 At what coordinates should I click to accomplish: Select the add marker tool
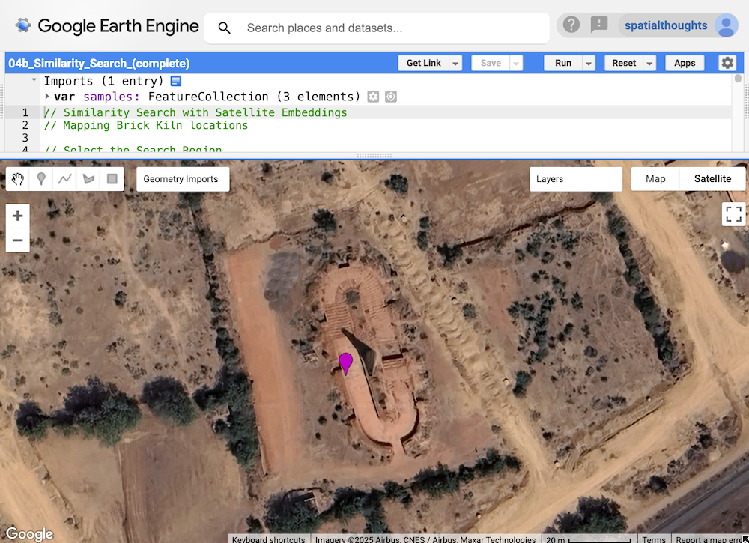[x=41, y=179]
